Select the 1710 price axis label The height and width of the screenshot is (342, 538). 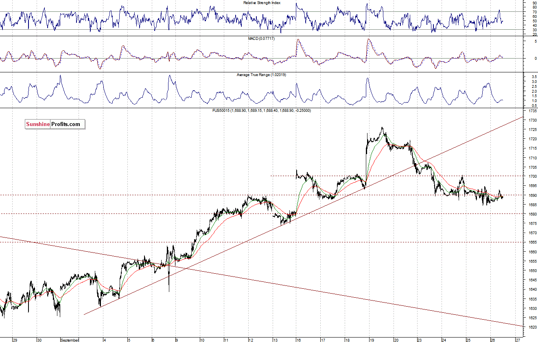[x=533, y=158]
